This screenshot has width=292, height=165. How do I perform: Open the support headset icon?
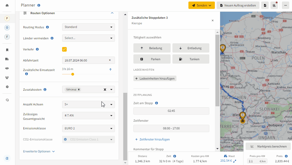7,100
